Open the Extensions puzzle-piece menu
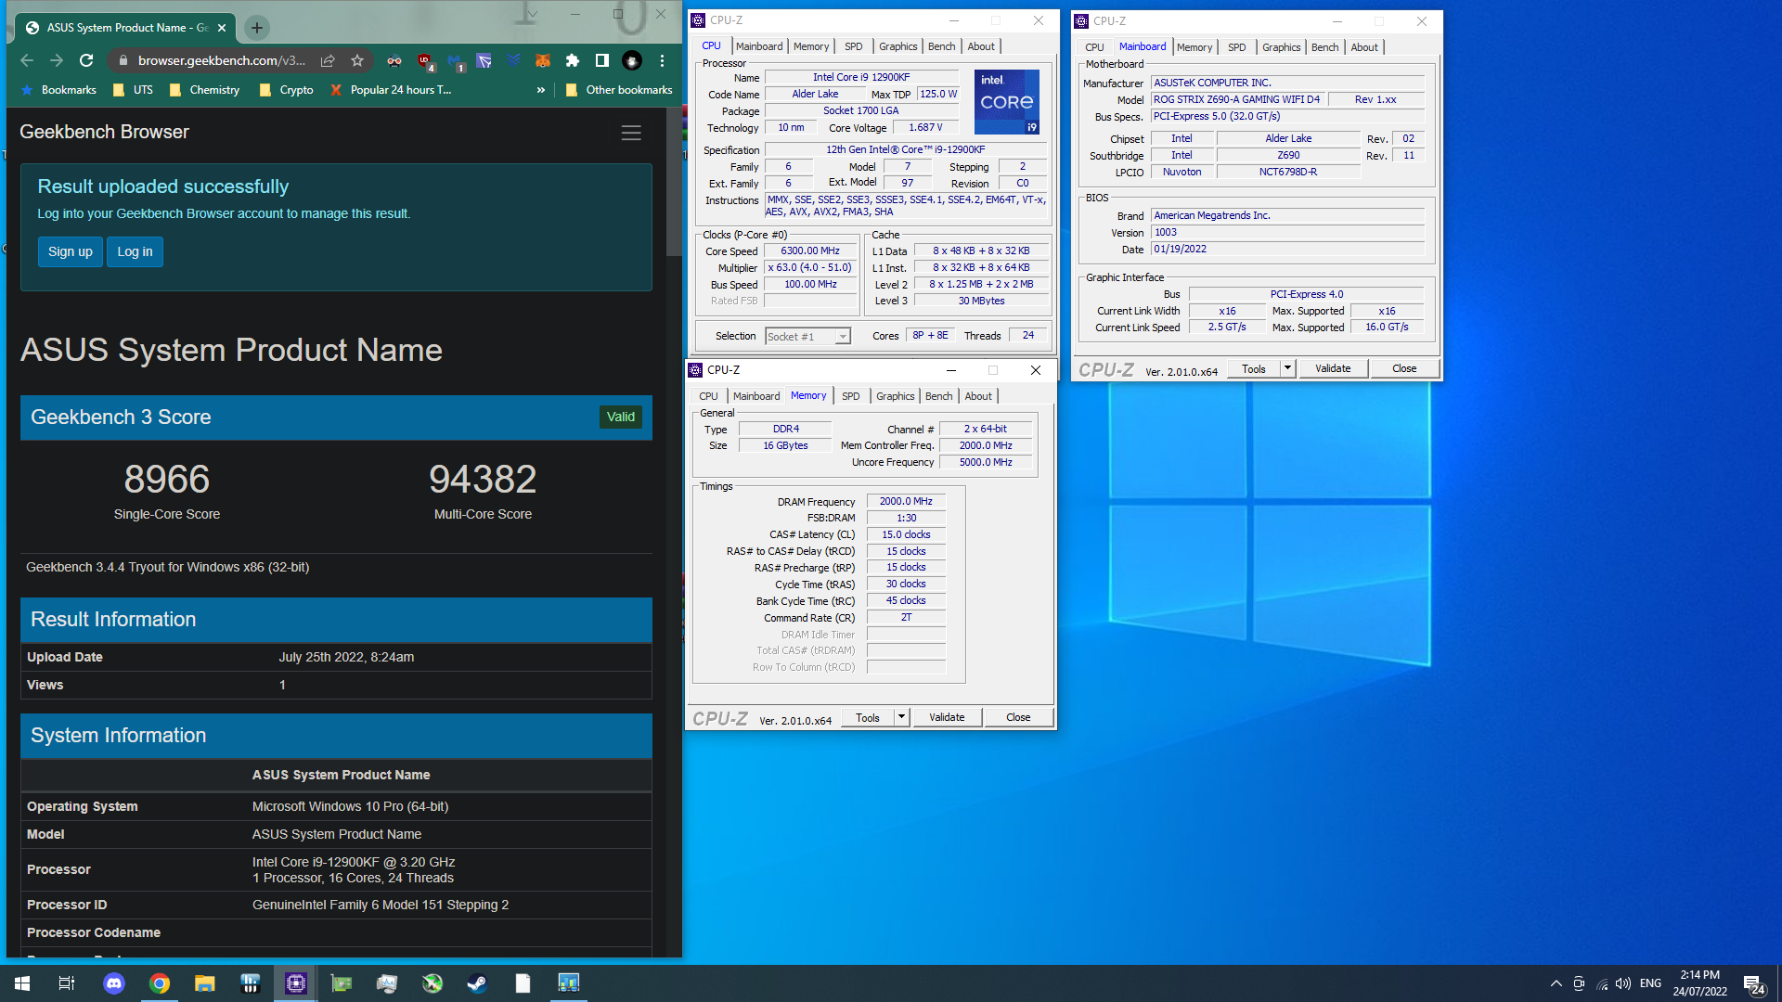The image size is (1782, 1002). [x=573, y=60]
